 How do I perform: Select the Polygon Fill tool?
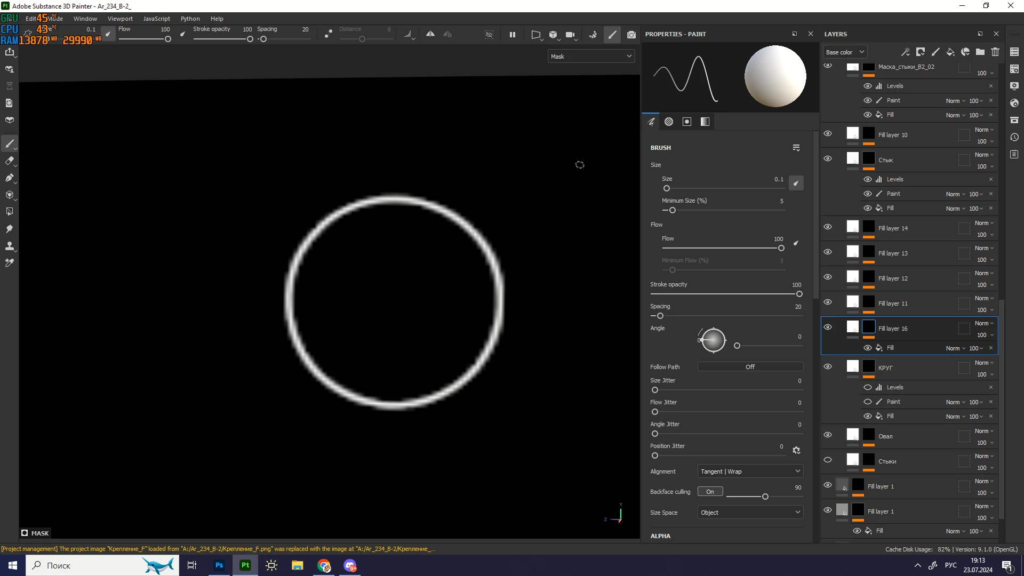click(x=10, y=212)
